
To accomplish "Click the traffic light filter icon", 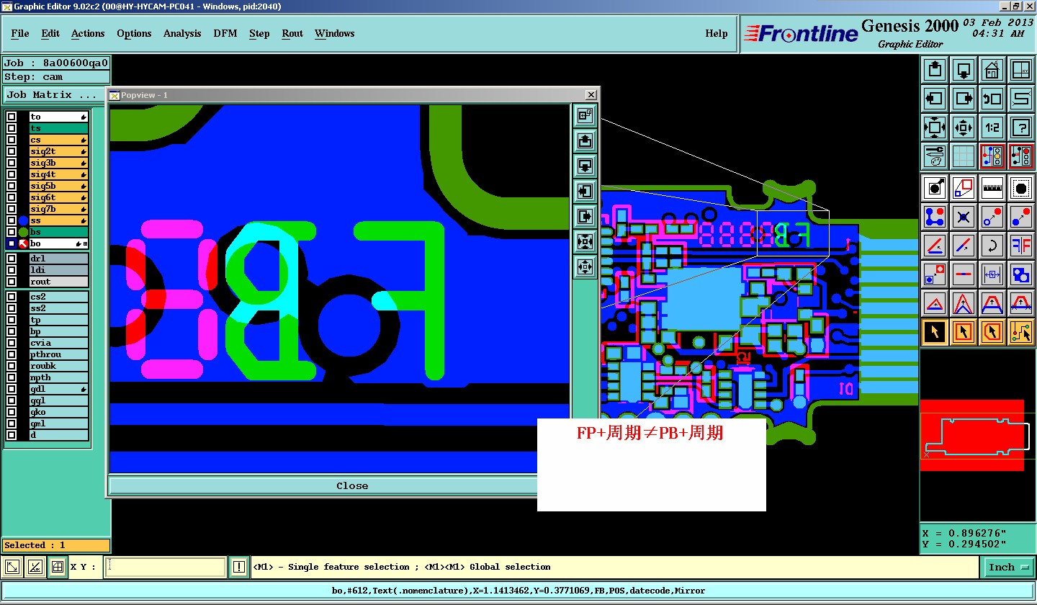I will (992, 156).
